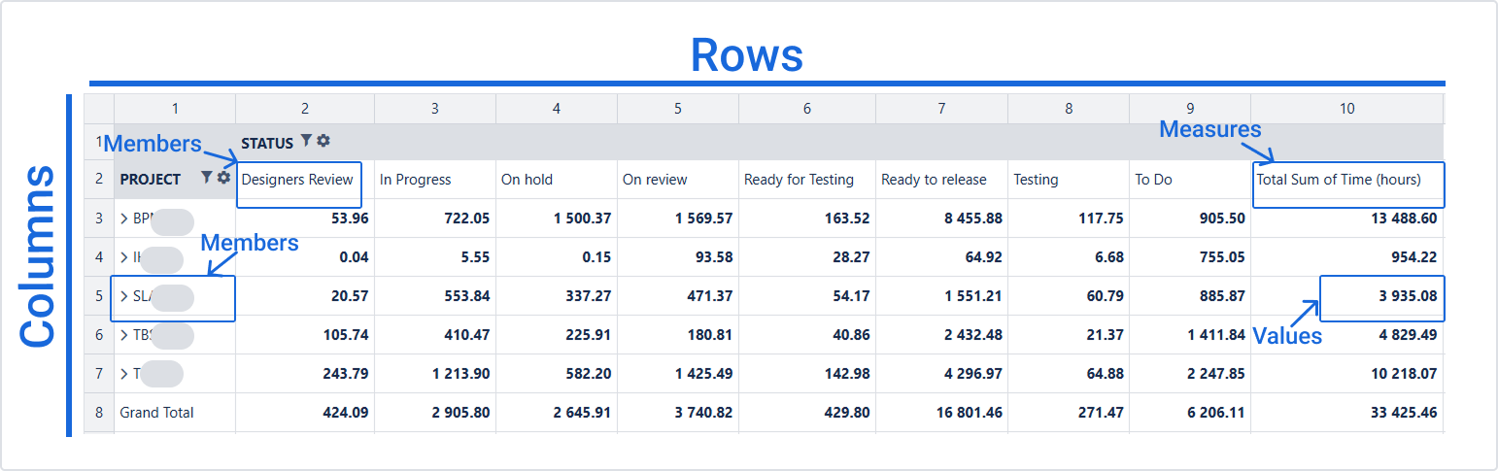Select the cell with value 755.05
Image resolution: width=1498 pixels, height=471 pixels.
coord(1190,257)
